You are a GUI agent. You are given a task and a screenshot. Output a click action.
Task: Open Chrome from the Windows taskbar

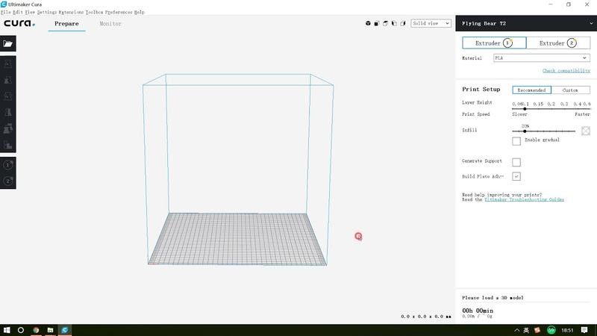pyautogui.click(x=35, y=329)
